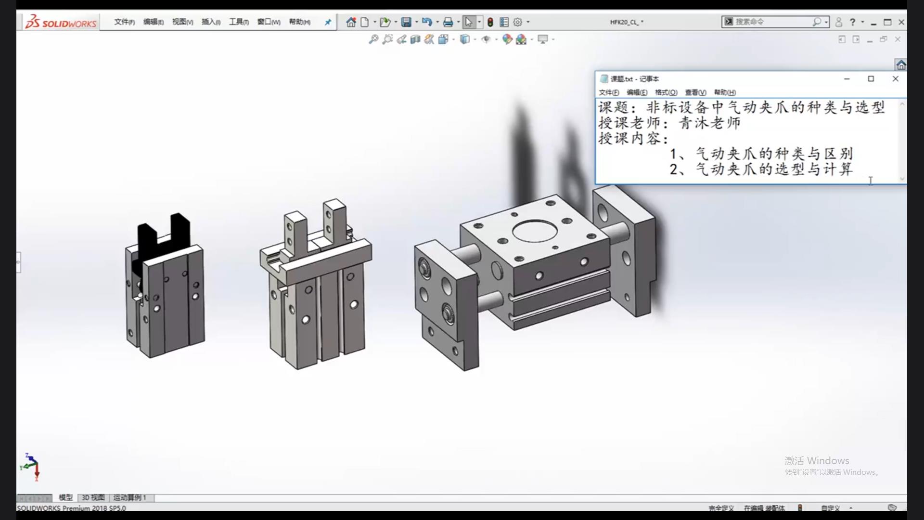The height and width of the screenshot is (520, 924).
Task: Open the 窗口(W) menu
Action: point(269,22)
